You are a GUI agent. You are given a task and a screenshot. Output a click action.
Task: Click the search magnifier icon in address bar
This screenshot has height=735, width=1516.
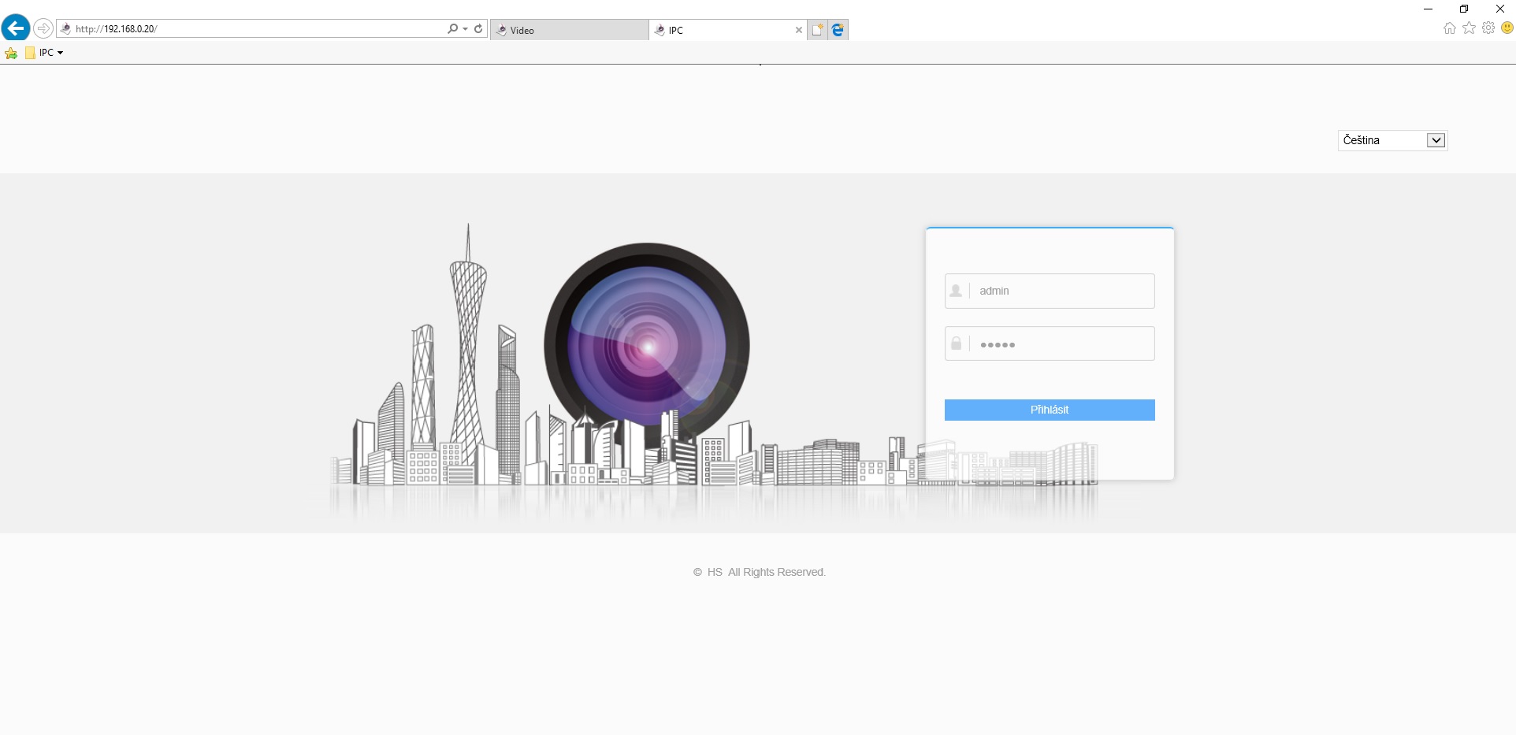tap(452, 28)
